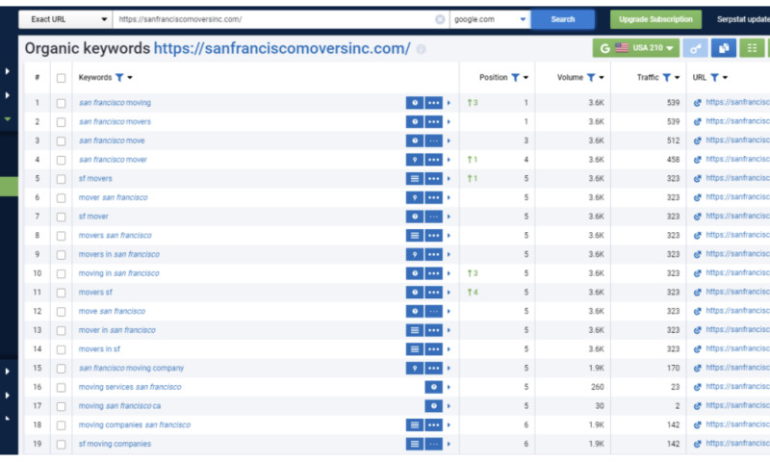Expand row arrow for 'san francisco mover'
Image resolution: width=770 pixels, height=462 pixels.
click(449, 160)
